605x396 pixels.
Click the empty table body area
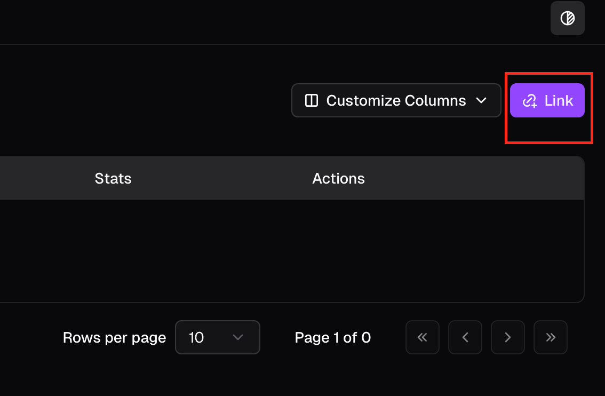point(288,251)
